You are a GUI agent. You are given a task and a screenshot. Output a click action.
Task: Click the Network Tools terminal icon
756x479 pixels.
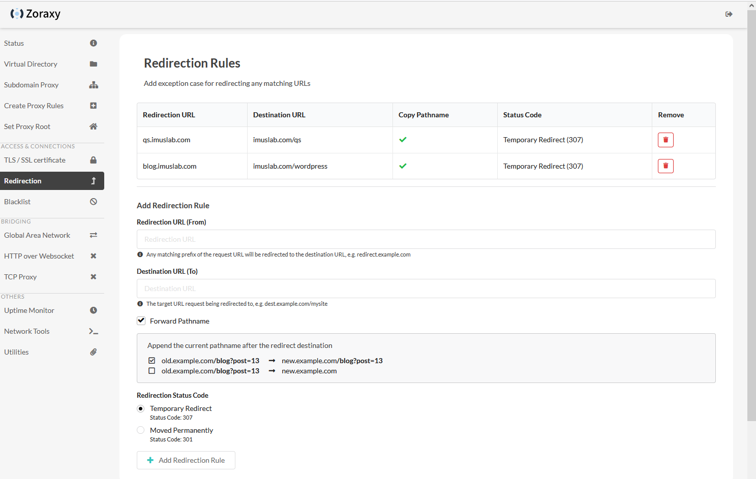pyautogui.click(x=94, y=331)
